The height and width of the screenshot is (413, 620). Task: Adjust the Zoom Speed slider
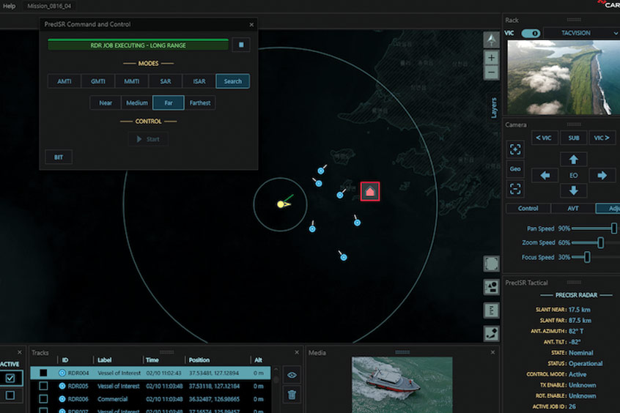[600, 242]
